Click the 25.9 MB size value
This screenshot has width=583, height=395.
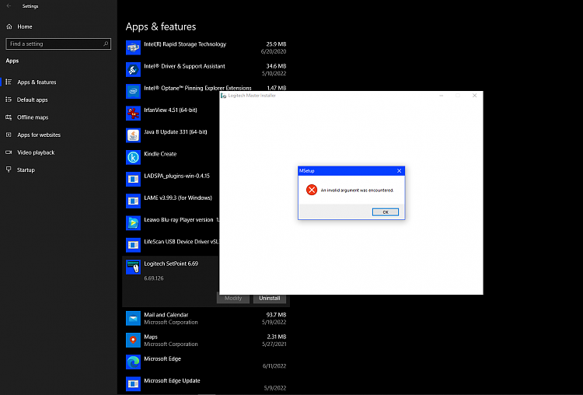pyautogui.click(x=276, y=44)
